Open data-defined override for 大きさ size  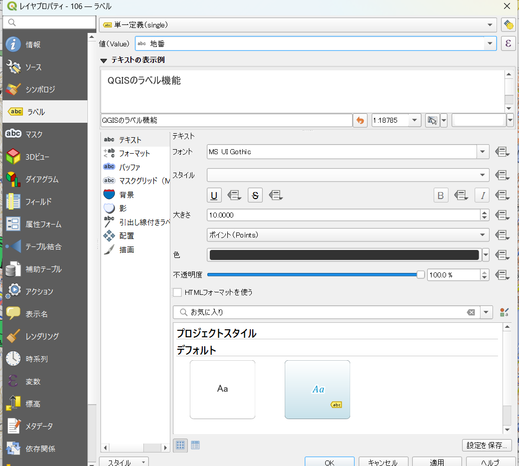click(502, 215)
